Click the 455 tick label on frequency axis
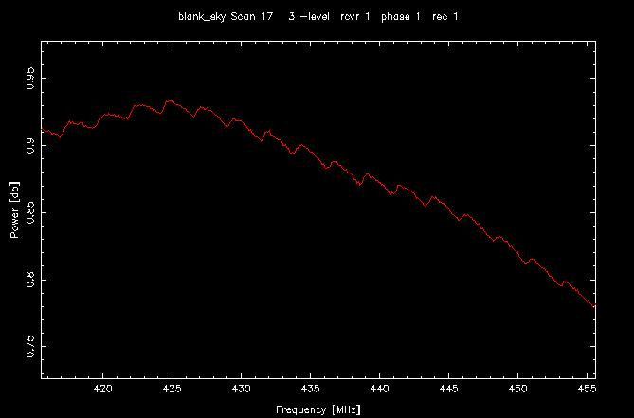Screen dimensions: 634x418 point(587,389)
